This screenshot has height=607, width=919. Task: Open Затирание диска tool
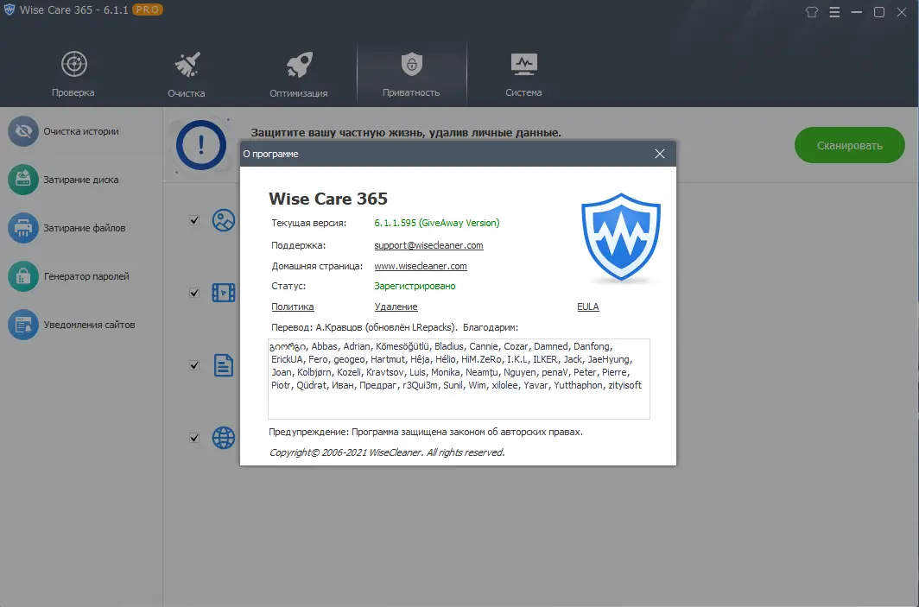click(x=76, y=180)
